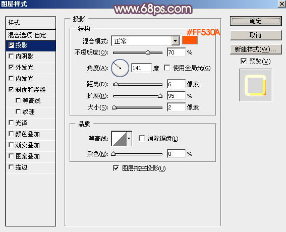Click the opacity value field showing 70
Screen dimensions: 286x232
tap(176, 52)
